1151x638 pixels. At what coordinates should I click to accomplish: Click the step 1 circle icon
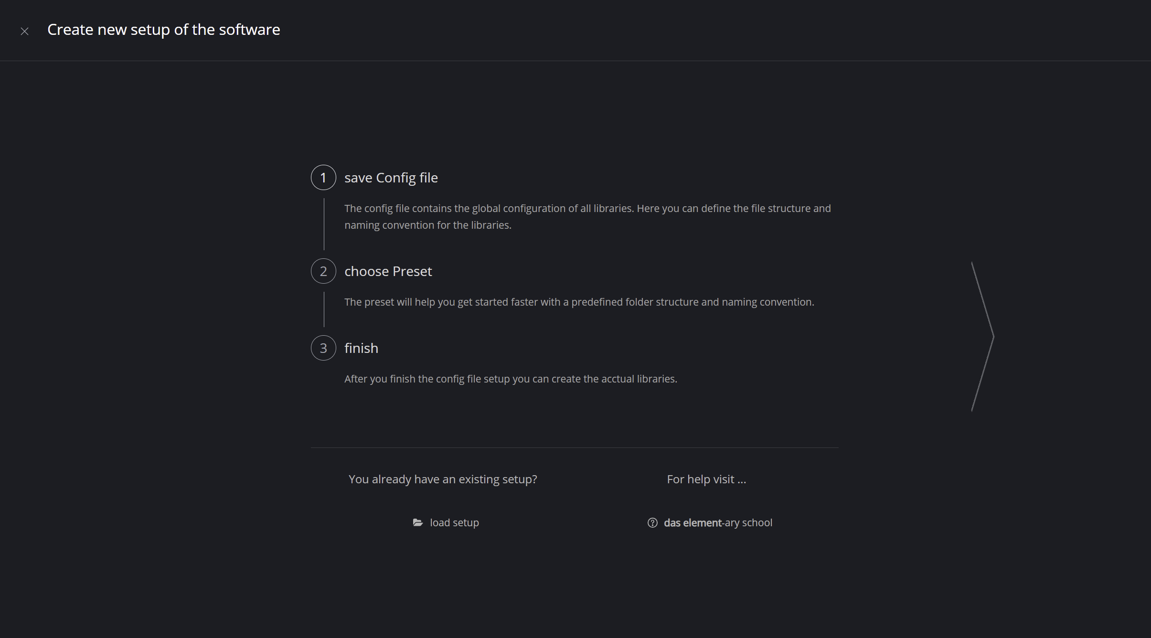[x=323, y=178]
